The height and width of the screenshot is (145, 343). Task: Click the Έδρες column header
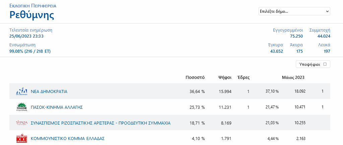243,77
